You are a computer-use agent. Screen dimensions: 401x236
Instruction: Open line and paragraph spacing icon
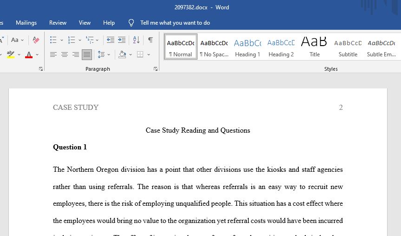click(101, 54)
